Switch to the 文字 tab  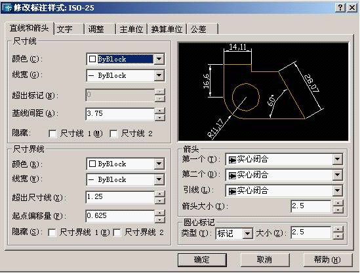pos(69,29)
